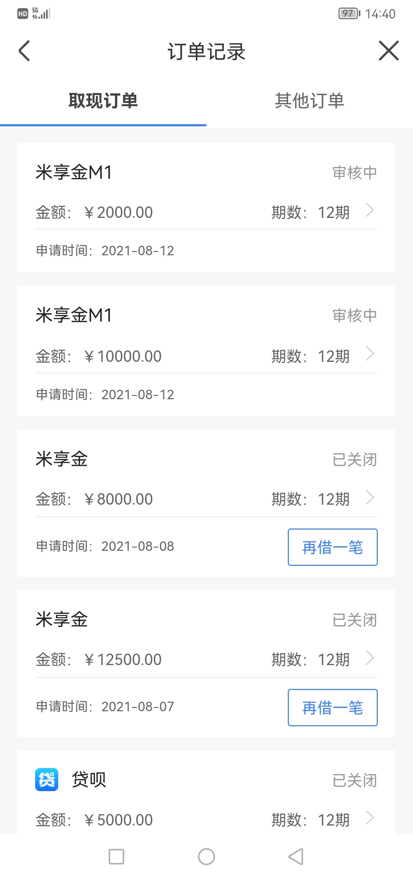Tap 再借一笔 on the 2021-08-08 order
413x879 pixels.
(x=332, y=547)
